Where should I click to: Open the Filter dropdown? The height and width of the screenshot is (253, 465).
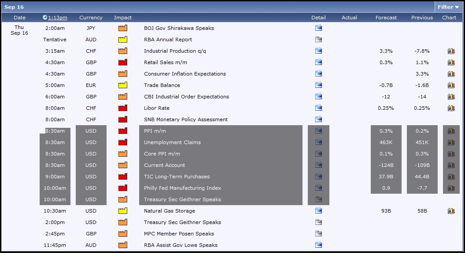448,7
